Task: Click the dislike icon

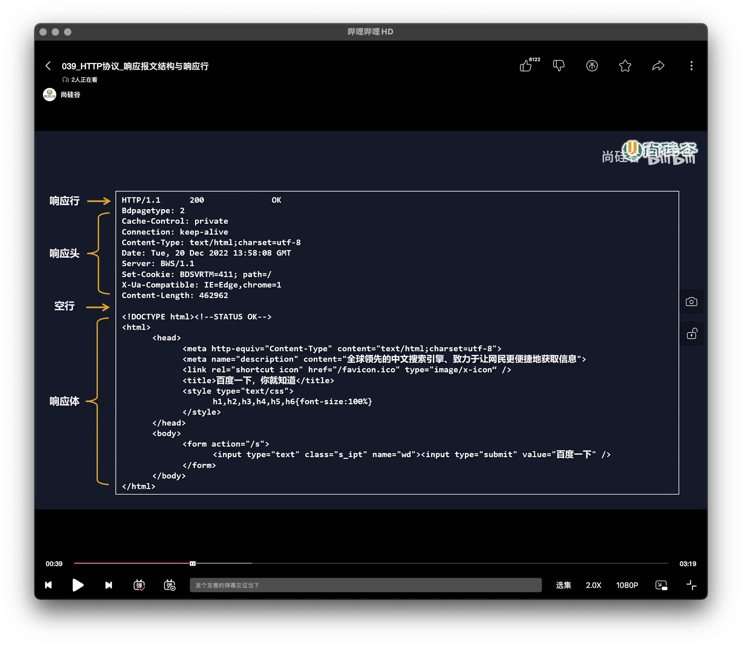Action: (x=559, y=65)
